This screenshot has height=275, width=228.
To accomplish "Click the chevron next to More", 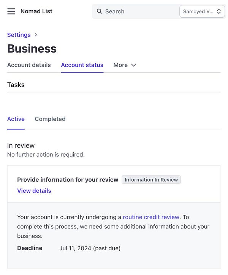I will point(133,65).
